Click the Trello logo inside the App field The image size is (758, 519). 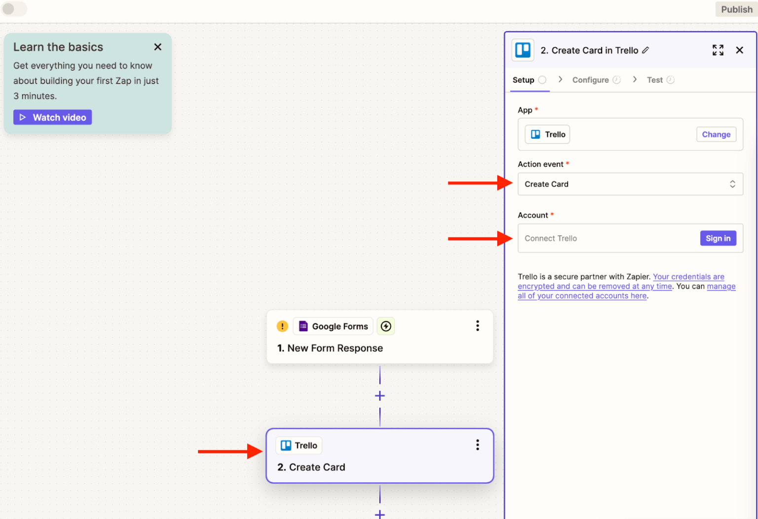(x=536, y=134)
